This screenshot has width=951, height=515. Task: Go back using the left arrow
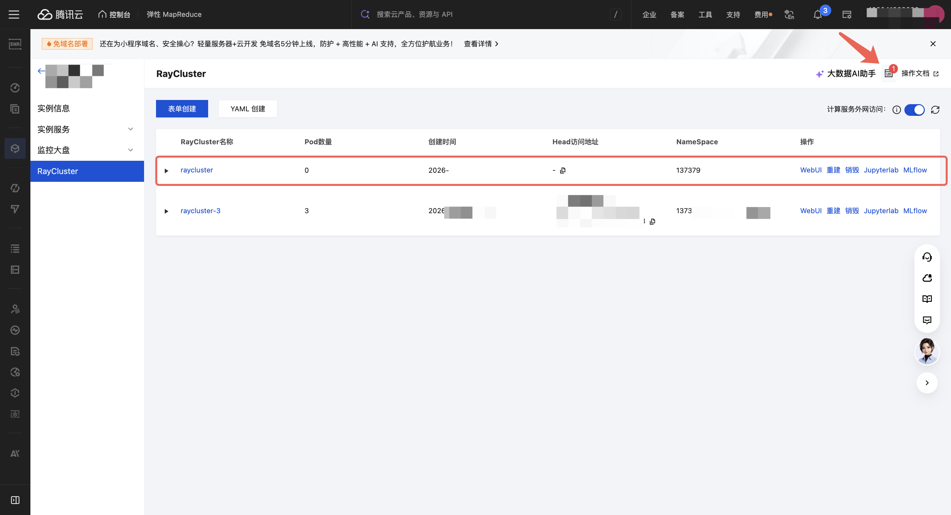(x=41, y=71)
